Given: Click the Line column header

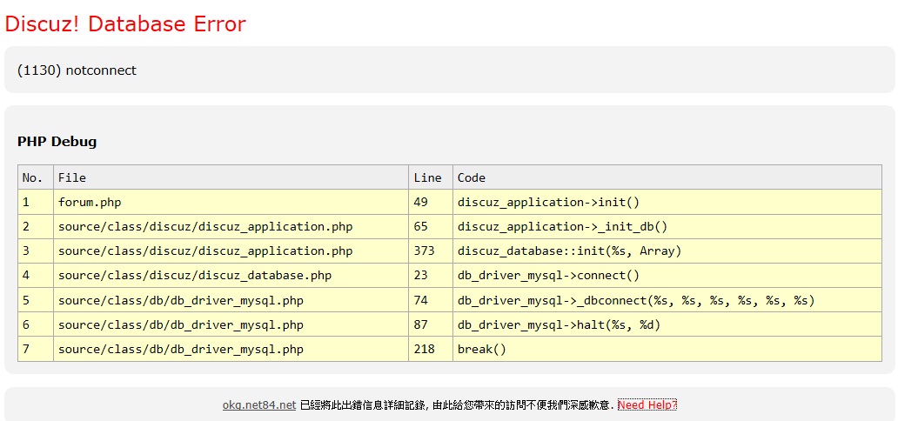Looking at the screenshot, I should click(431, 177).
